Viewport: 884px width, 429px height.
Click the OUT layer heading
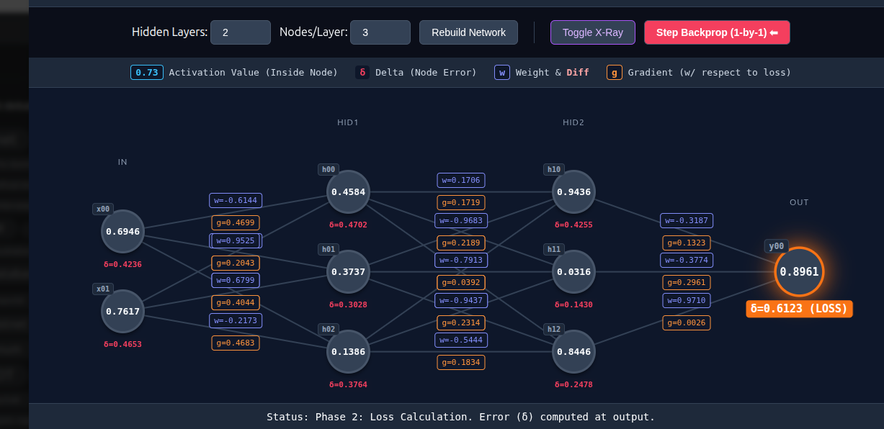(799, 202)
